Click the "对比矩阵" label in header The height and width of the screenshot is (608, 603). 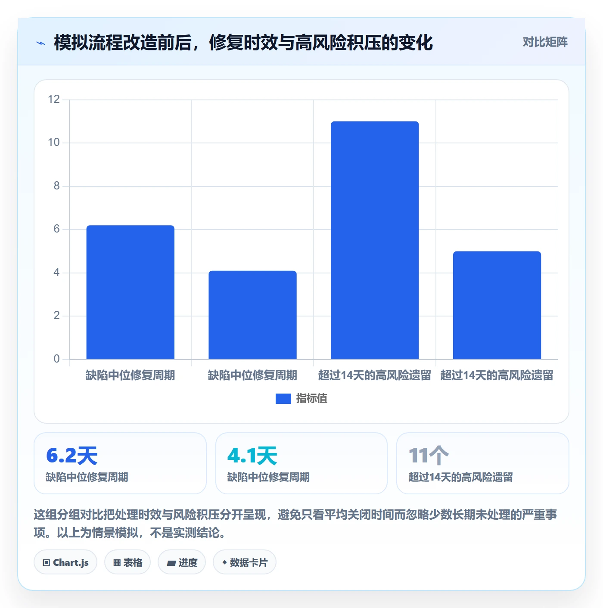pyautogui.click(x=545, y=42)
